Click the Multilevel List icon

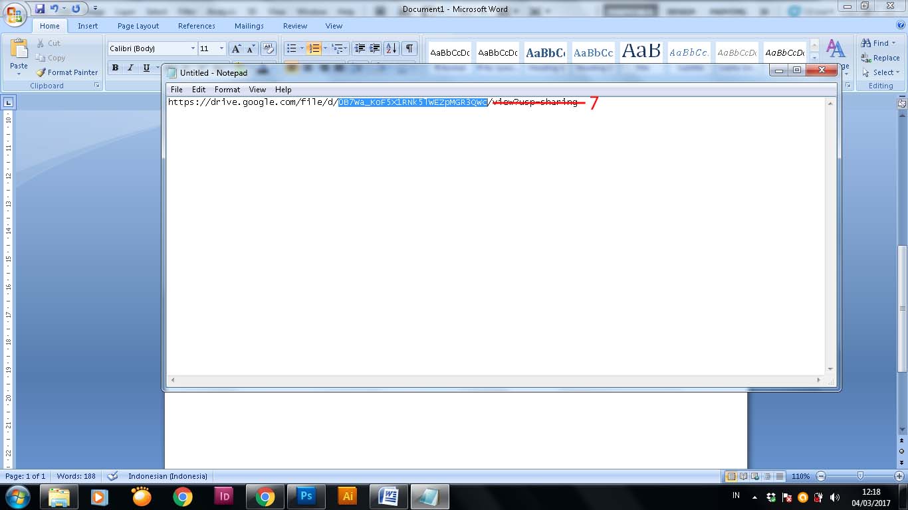click(337, 48)
